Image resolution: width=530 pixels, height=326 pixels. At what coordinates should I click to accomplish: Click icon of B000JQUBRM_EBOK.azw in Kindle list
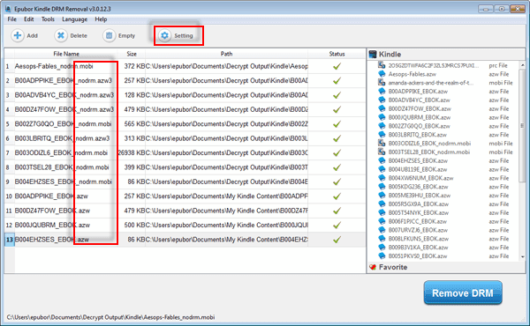tap(382, 117)
